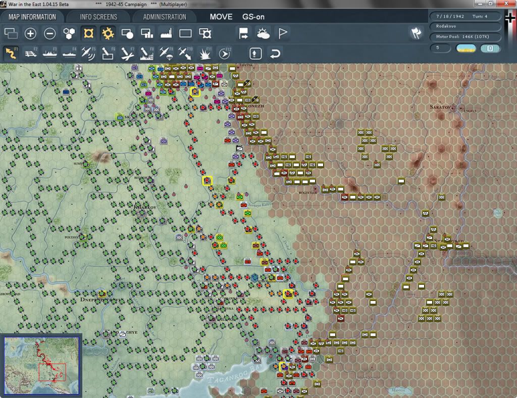Select F9 air transport mode icon
The height and width of the screenshot is (398, 517).
[x=166, y=53]
